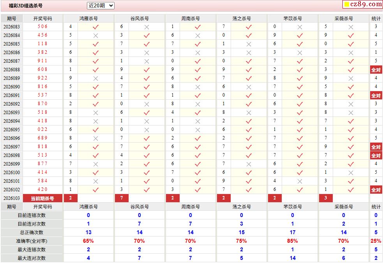Click the yellow square beside cz89.com
Screen dimensions: 383x263
point(347,4)
